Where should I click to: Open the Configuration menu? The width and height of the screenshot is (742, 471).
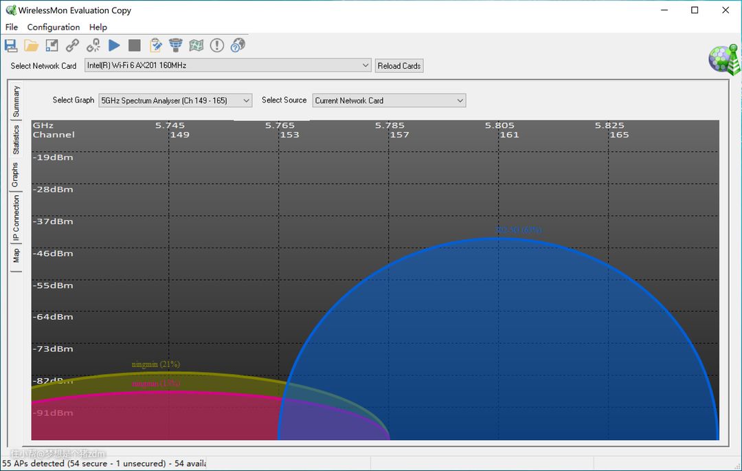pyautogui.click(x=54, y=27)
